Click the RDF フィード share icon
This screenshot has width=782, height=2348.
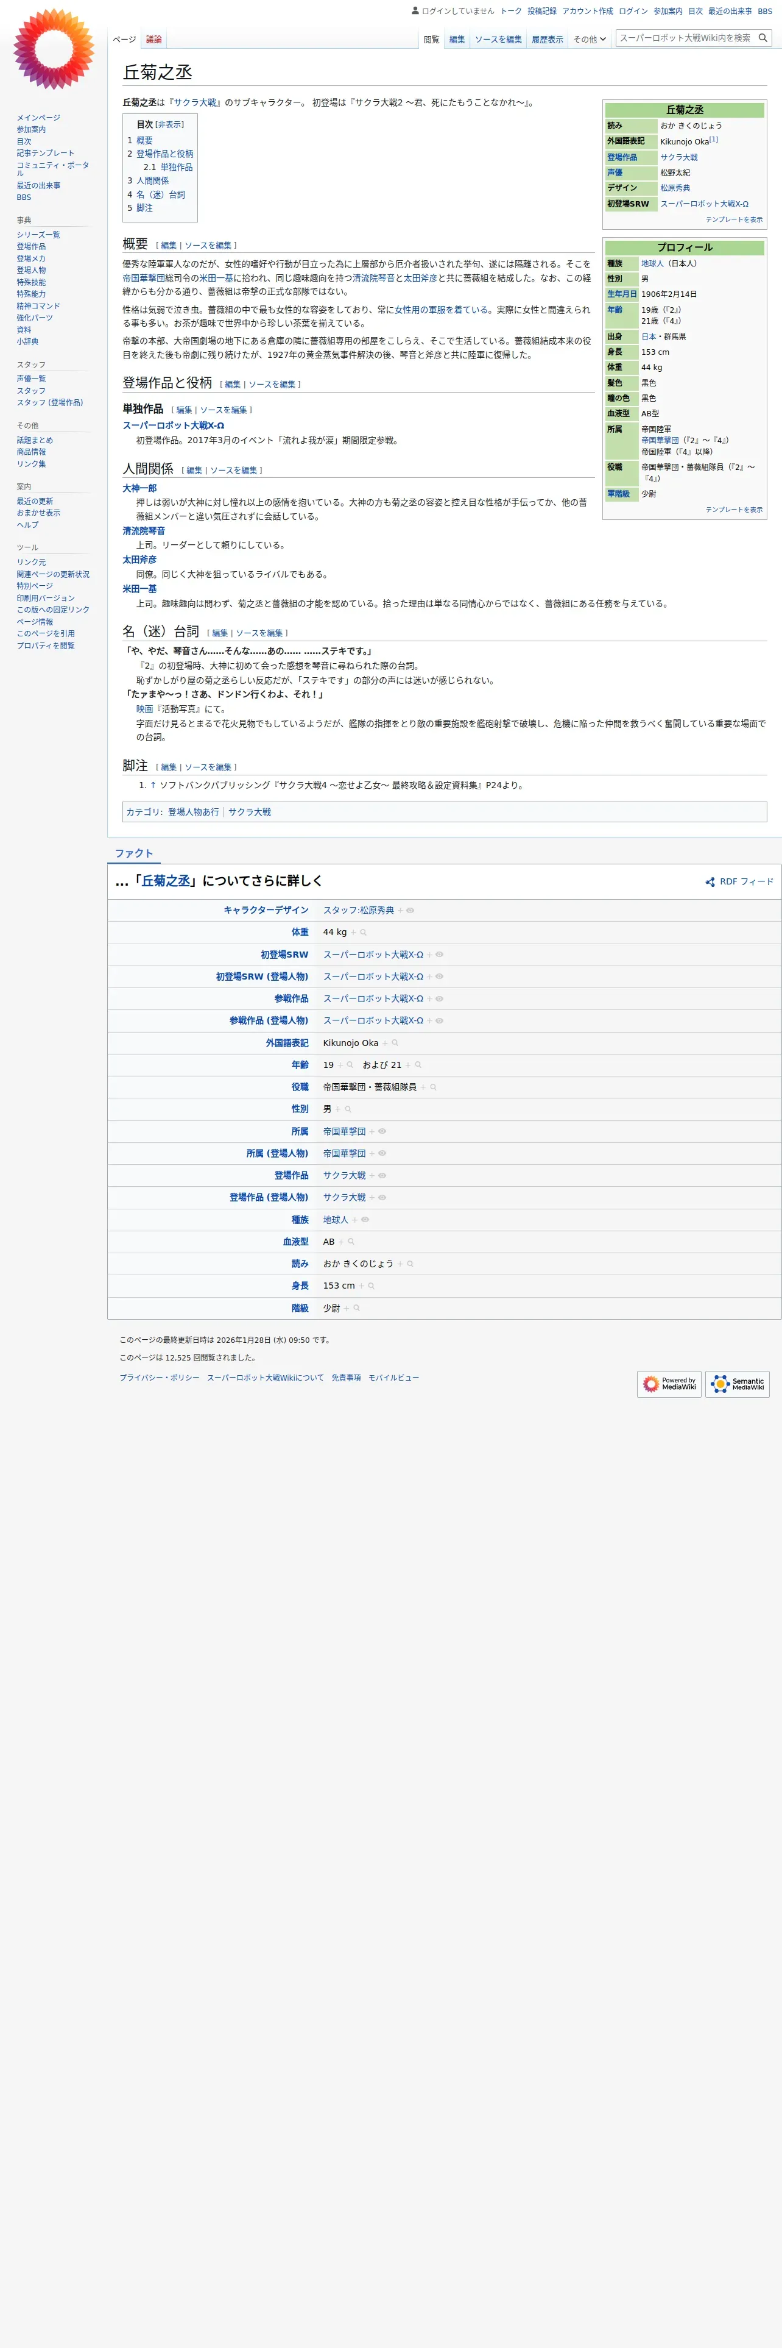pyautogui.click(x=710, y=881)
